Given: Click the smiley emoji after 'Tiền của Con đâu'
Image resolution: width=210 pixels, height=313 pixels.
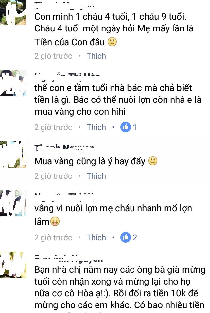Looking at the screenshot, I should click(112, 42).
